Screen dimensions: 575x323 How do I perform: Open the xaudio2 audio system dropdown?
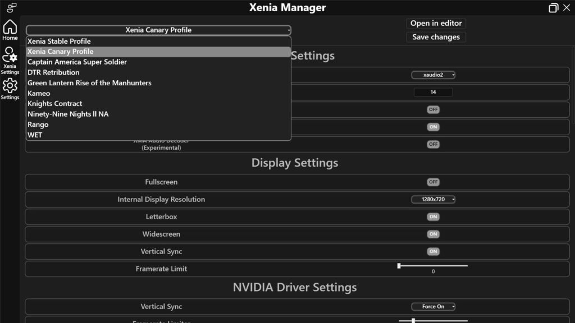pos(433,75)
